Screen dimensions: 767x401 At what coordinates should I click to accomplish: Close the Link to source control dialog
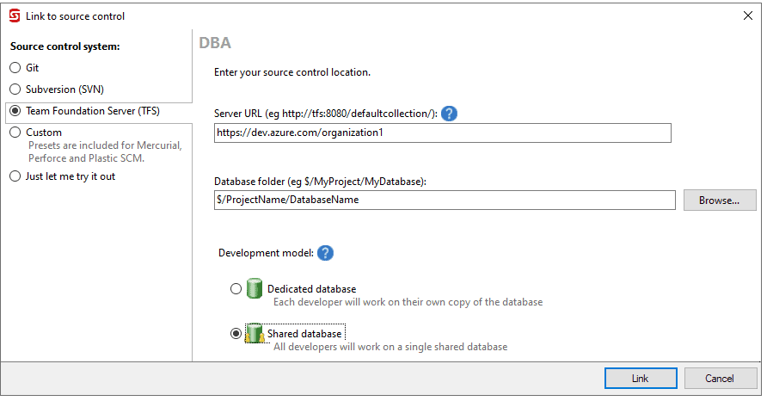(746, 15)
